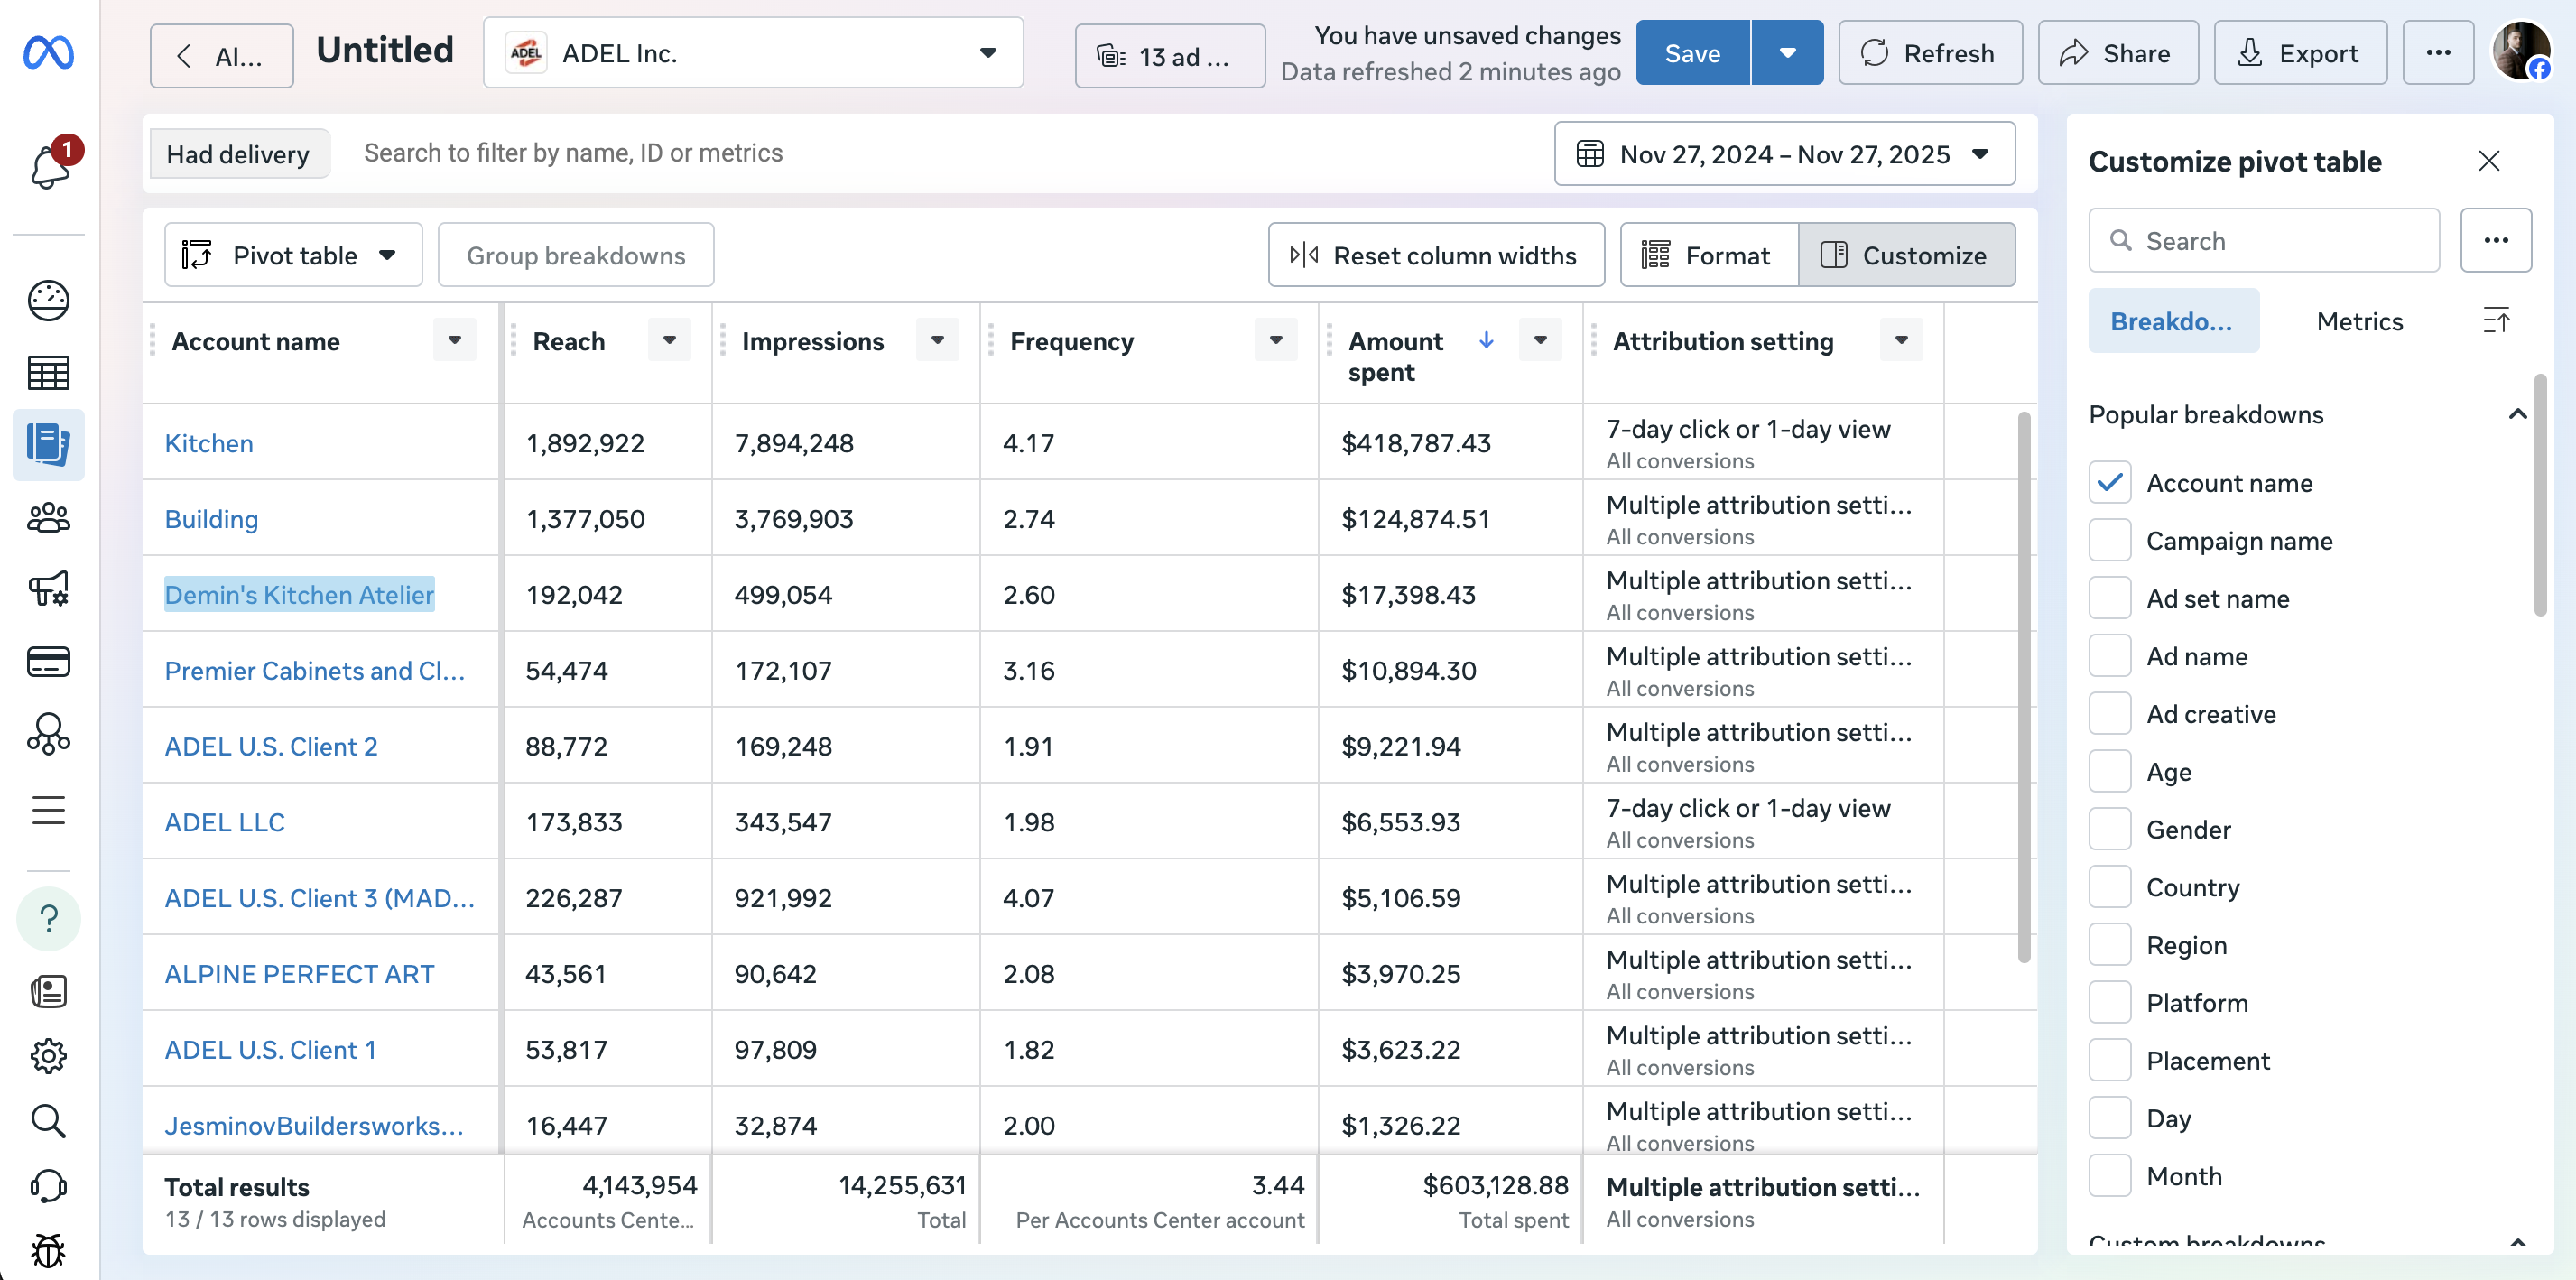Switch to the Breakdowns tab
Viewport: 2576px width, 1280px height.
(x=2173, y=321)
